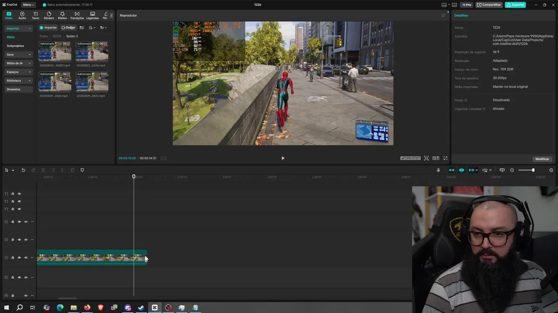The image size is (558, 313).
Task: Undo the last timeline action
Action: click(x=23, y=170)
